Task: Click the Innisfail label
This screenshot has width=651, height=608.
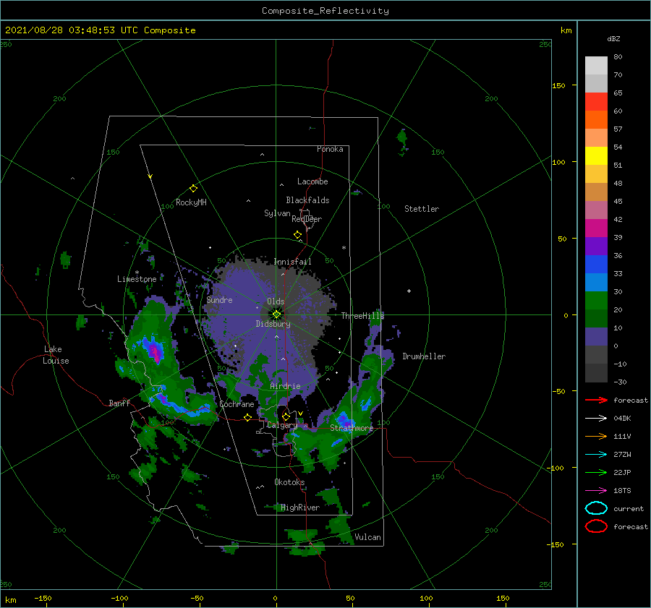Action: pos(292,262)
